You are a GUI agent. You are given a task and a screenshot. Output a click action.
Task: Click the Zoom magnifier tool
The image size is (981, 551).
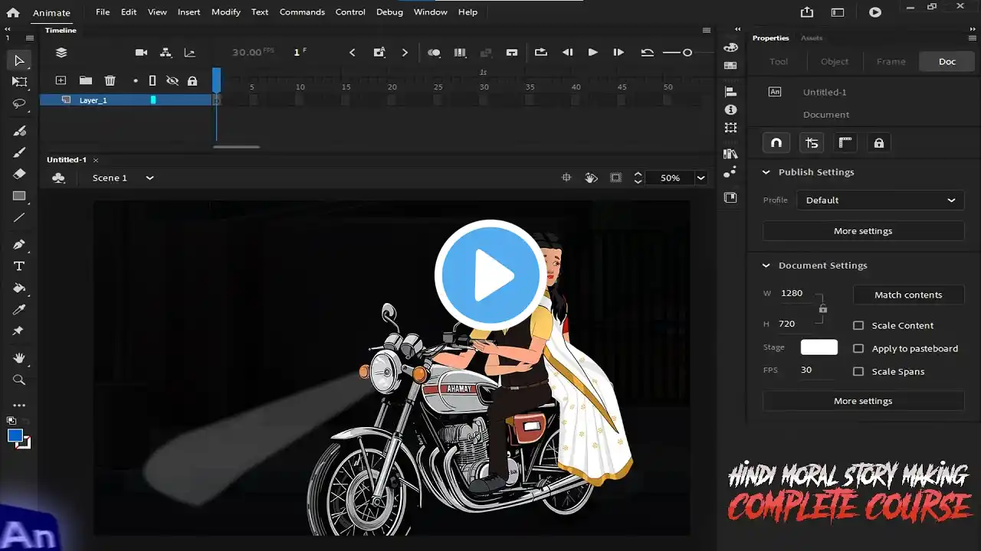(19, 380)
